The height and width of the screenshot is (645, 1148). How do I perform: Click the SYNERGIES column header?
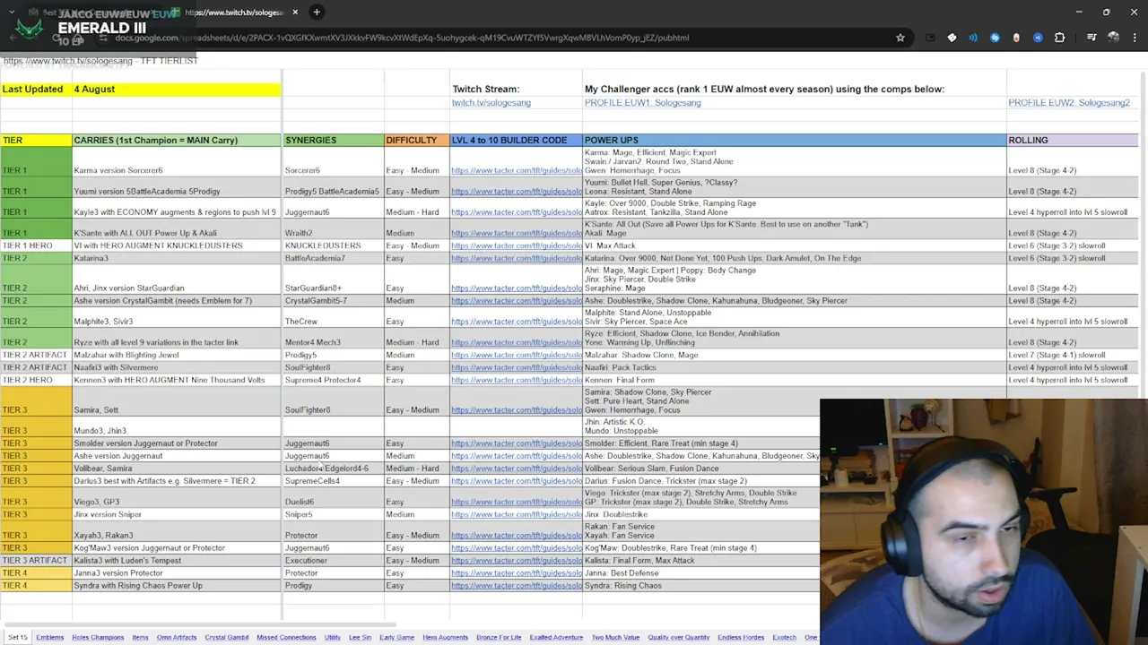pyautogui.click(x=333, y=141)
